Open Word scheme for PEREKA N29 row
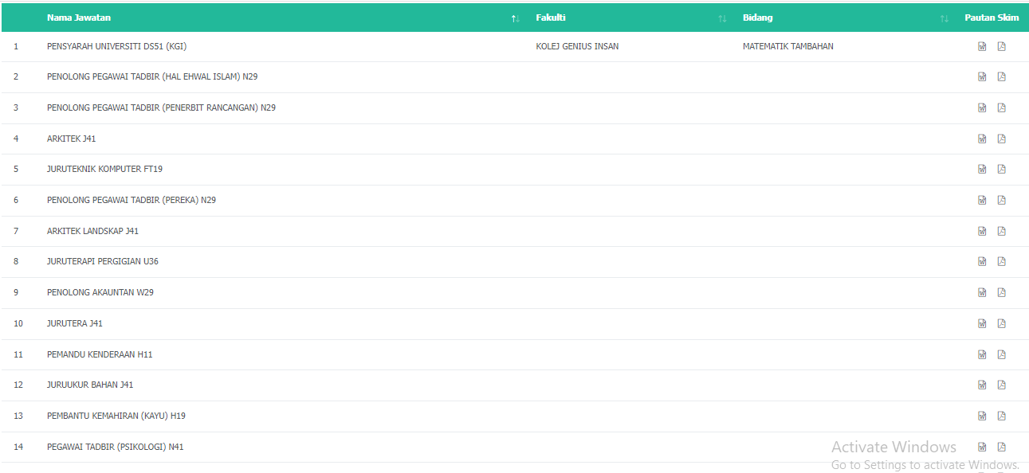The image size is (1029, 473). [x=982, y=200]
